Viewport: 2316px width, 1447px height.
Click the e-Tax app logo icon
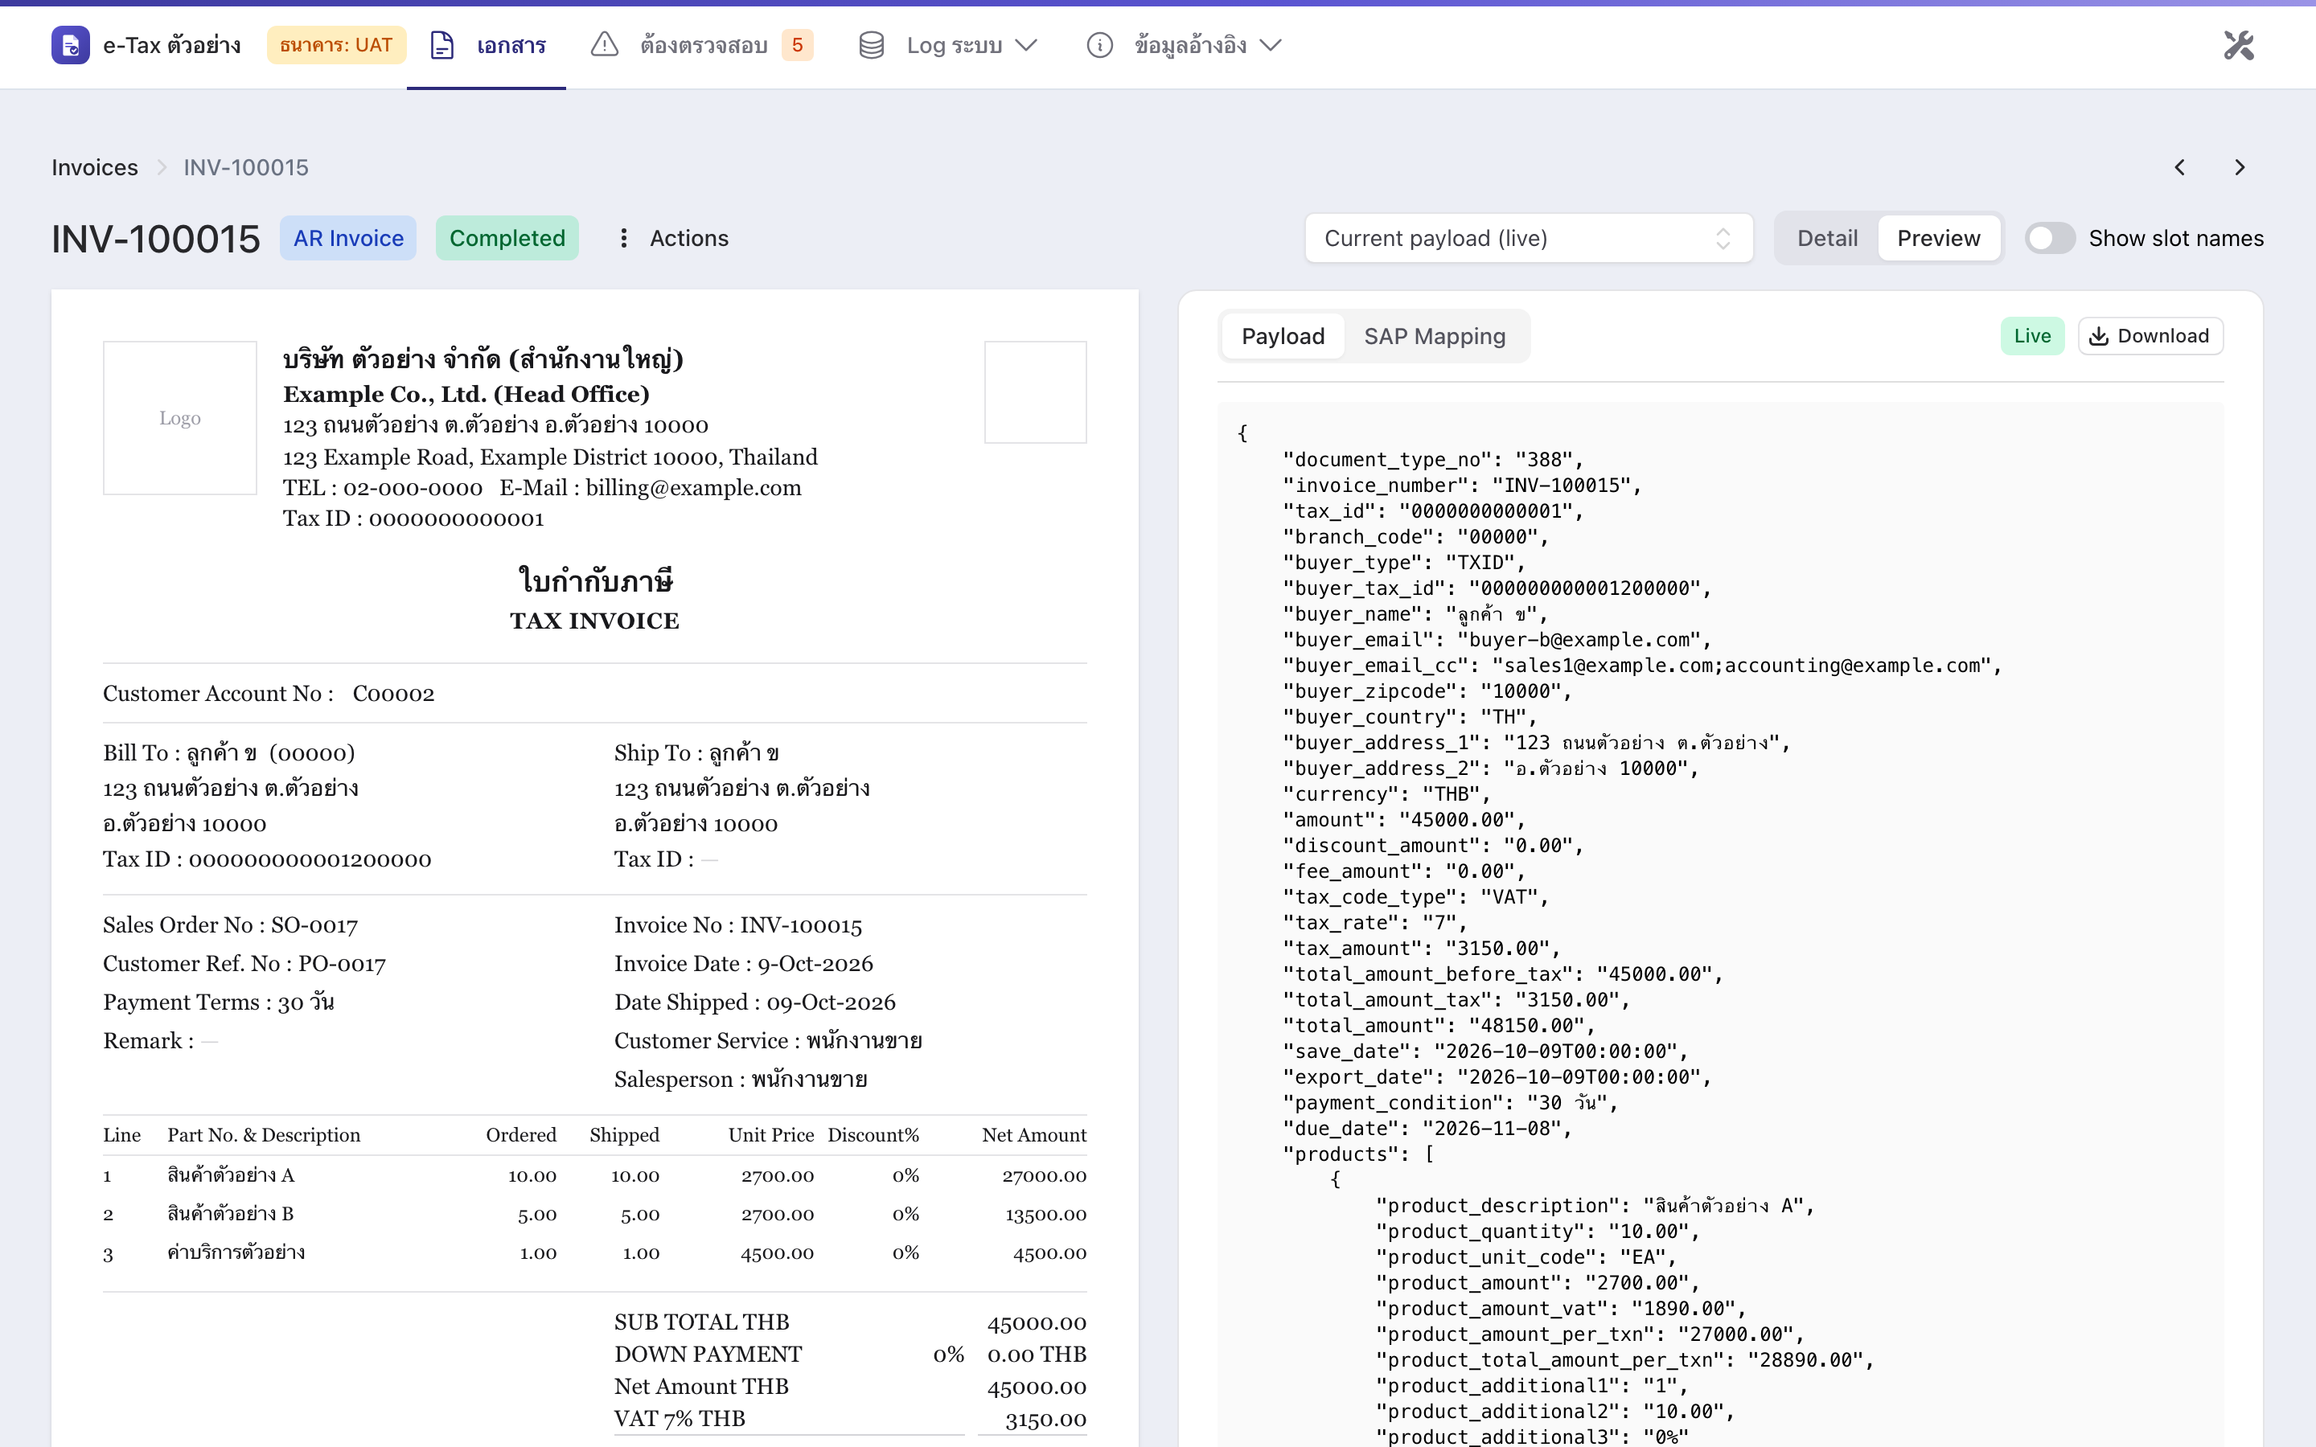pyautogui.click(x=70, y=45)
